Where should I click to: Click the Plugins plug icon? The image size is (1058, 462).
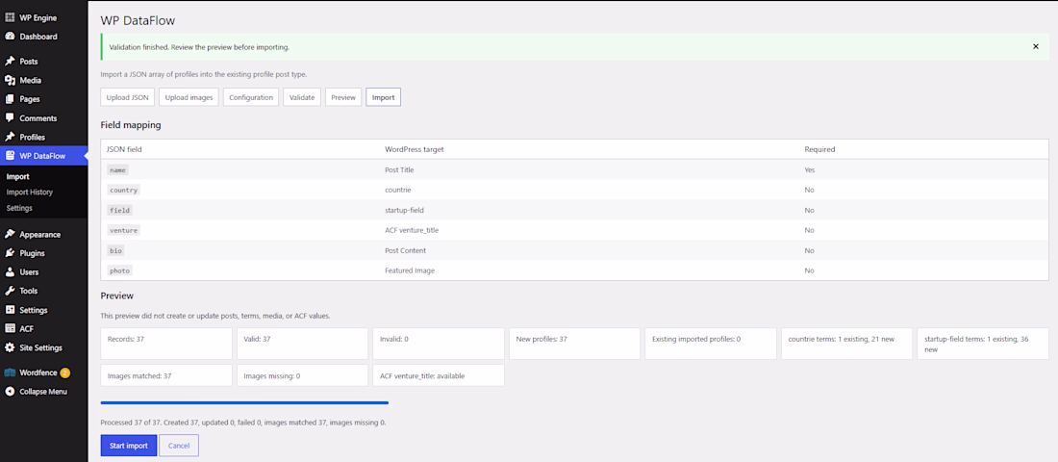[x=10, y=253]
